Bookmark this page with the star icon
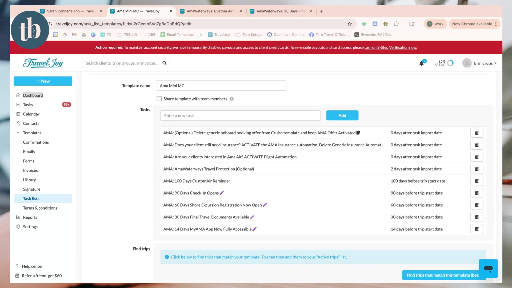Viewport: 512px width, 288px height. [x=350, y=24]
